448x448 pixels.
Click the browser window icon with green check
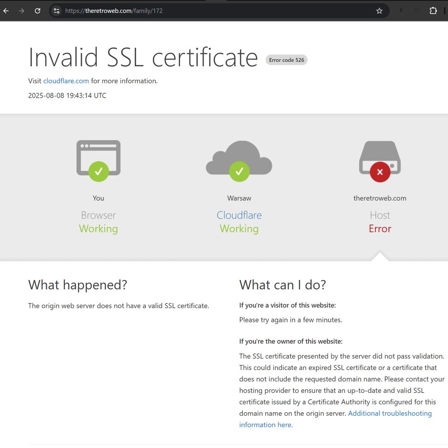click(x=99, y=160)
